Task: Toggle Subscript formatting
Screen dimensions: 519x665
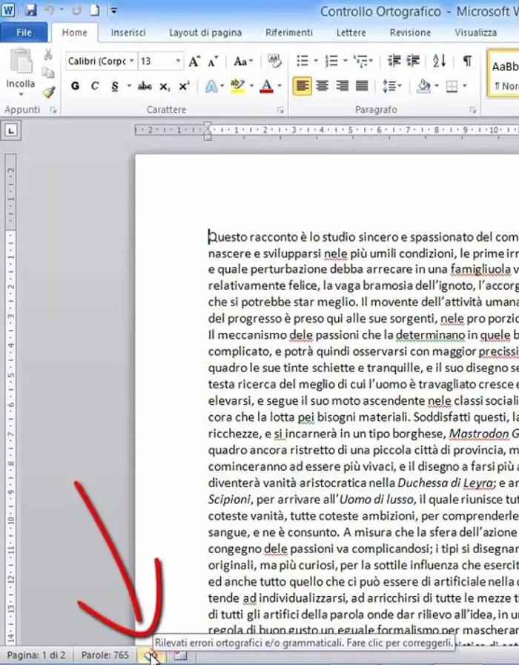Action: (165, 87)
